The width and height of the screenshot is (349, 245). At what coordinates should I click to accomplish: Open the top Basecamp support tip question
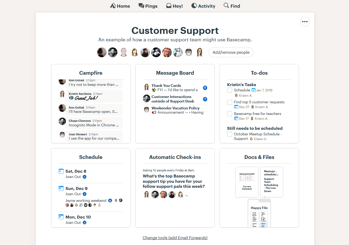pos(174,181)
